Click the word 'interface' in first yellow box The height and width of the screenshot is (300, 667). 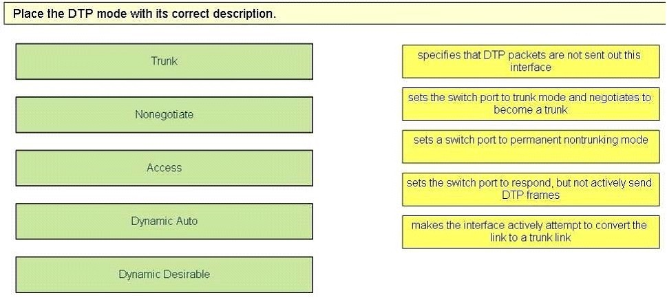pyautogui.click(x=531, y=67)
